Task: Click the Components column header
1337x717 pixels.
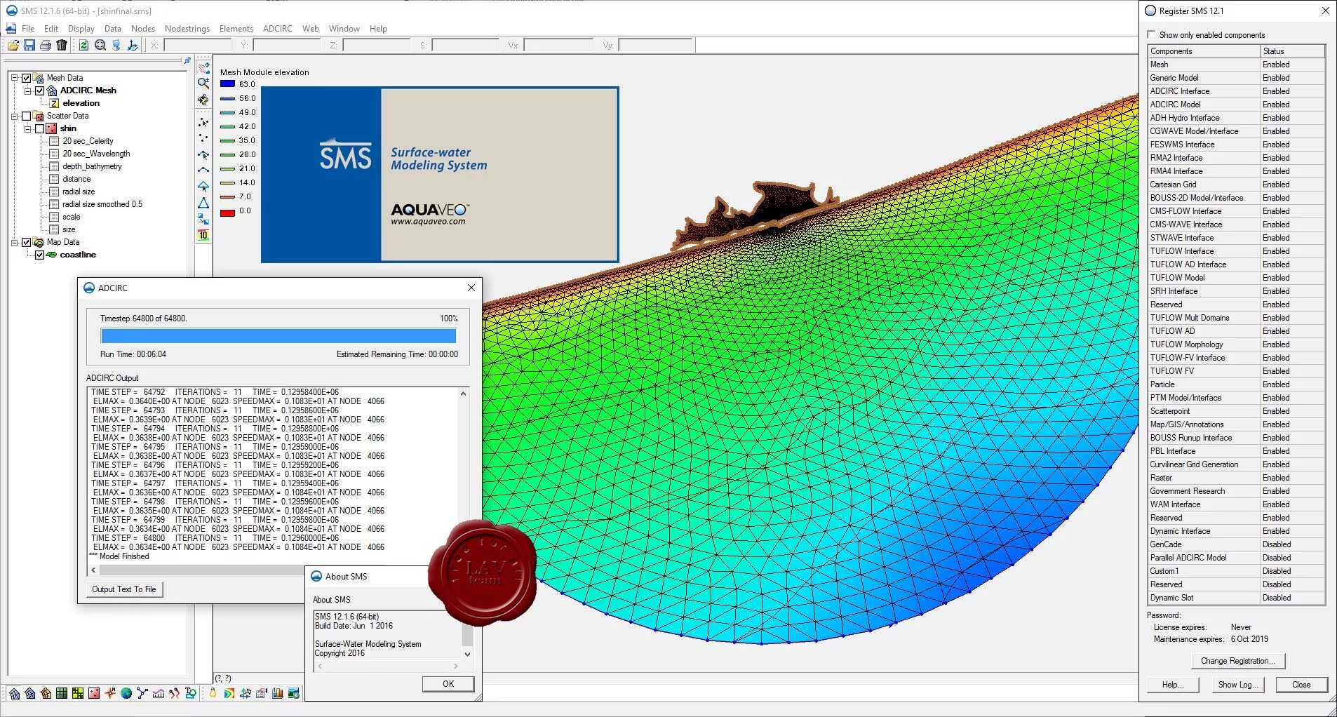Action: click(1204, 51)
